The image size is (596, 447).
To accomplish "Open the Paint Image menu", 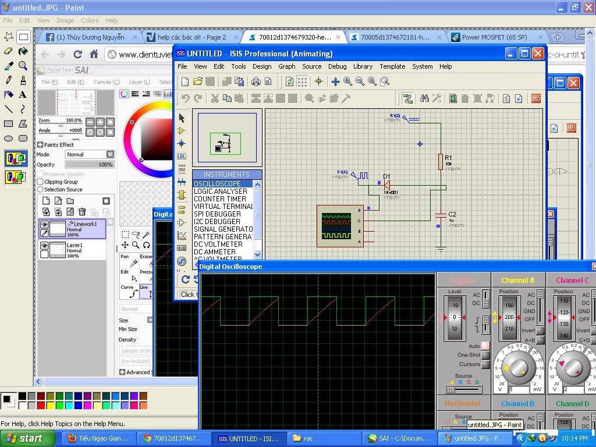I will [65, 20].
